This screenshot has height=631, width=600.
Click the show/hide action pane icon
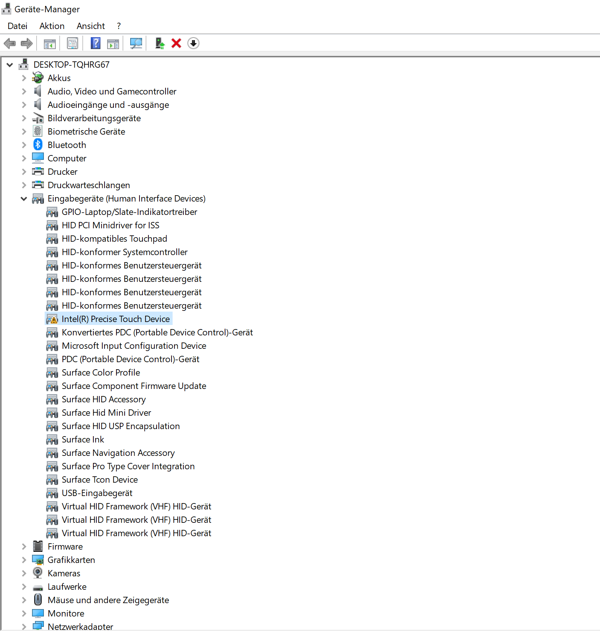click(x=113, y=44)
